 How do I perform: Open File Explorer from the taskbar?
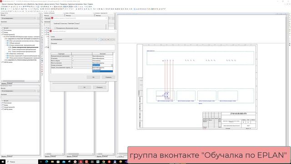click(x=52, y=162)
